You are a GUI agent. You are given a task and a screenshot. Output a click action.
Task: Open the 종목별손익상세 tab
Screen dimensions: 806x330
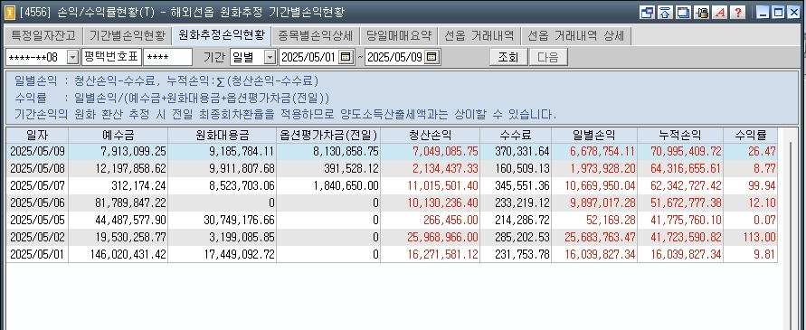coord(316,36)
